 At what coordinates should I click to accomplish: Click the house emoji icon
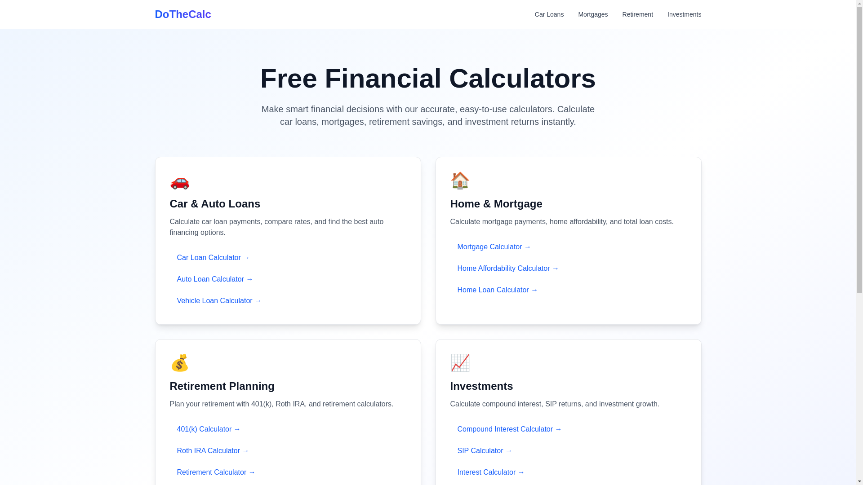(x=460, y=181)
